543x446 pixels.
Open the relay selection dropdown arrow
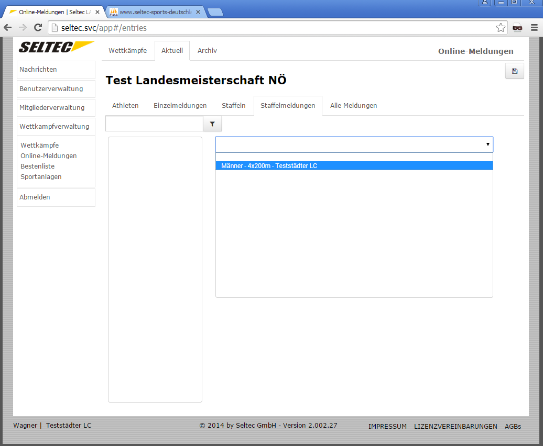[487, 144]
